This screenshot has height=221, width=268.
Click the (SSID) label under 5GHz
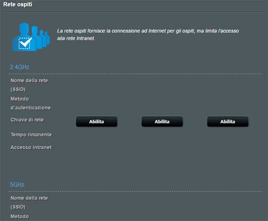18,207
